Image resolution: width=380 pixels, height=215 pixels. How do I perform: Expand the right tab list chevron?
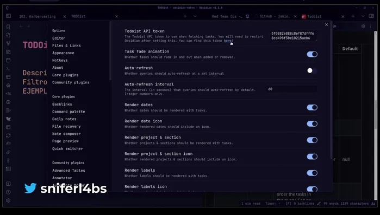[363, 16]
